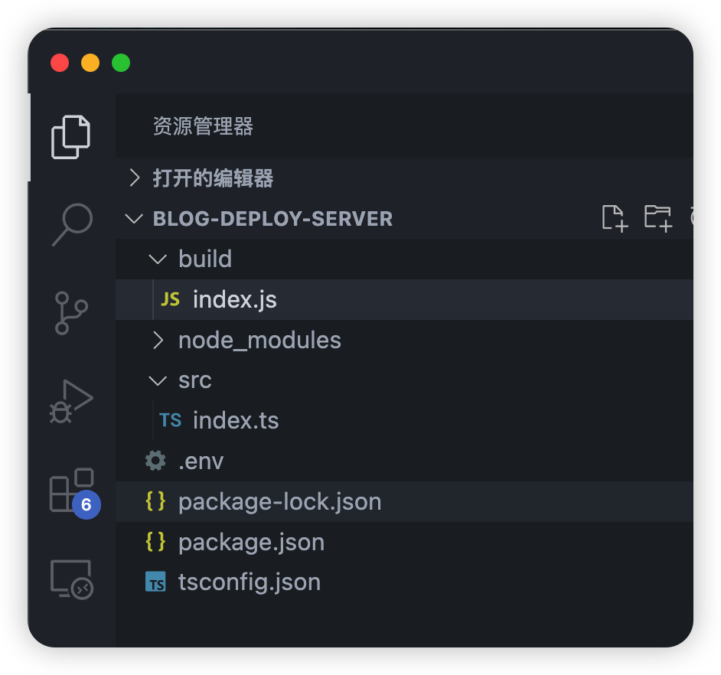Expand the node_modules folder
The width and height of the screenshot is (721, 675).
pyautogui.click(x=259, y=340)
